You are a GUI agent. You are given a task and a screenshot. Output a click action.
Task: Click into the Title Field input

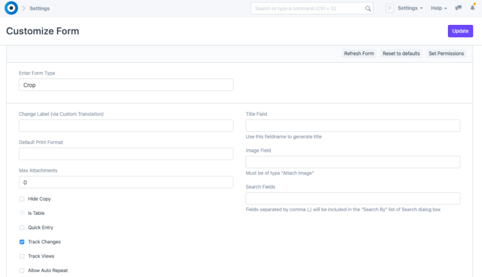click(353, 125)
